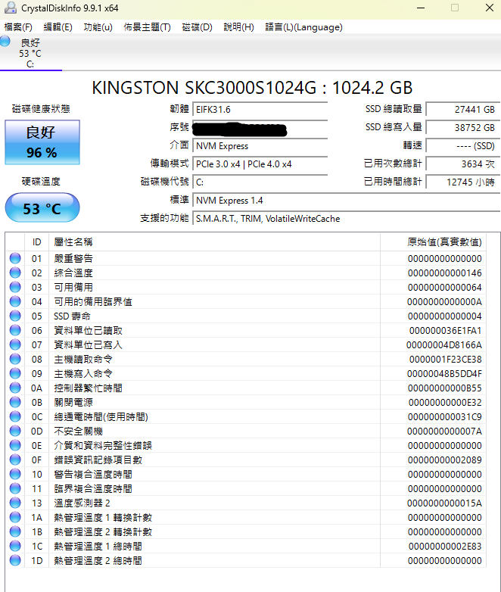
Task: Click the status orb for 02 綜合溫度
Action: coord(15,273)
